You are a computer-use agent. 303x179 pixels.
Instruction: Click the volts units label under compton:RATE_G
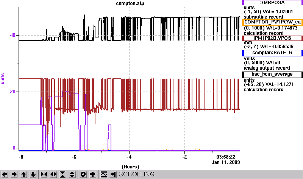(x=249, y=59)
